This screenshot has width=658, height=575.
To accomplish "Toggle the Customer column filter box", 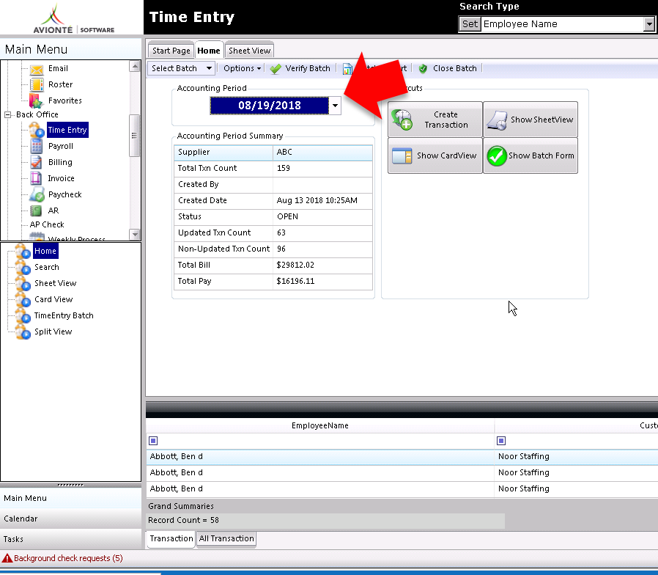I will [x=501, y=441].
